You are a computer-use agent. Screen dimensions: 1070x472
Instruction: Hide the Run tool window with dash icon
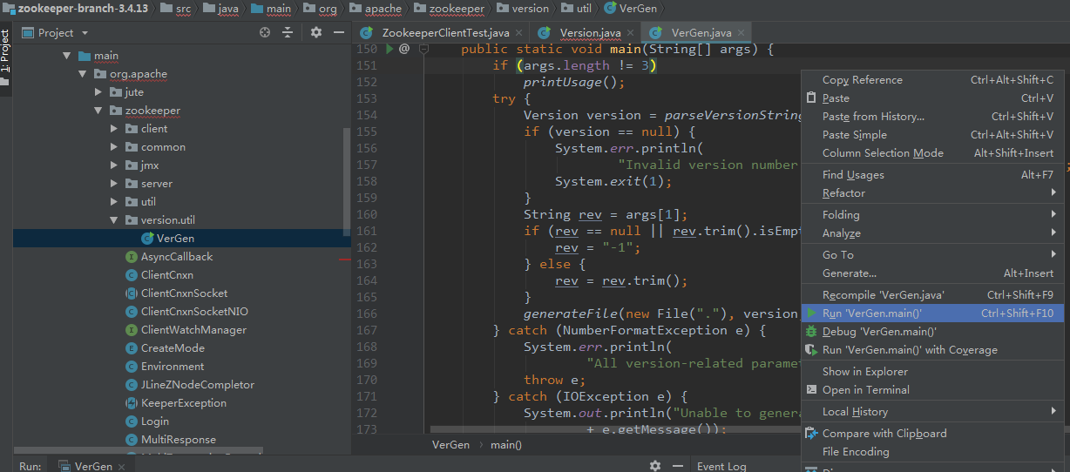click(x=677, y=466)
